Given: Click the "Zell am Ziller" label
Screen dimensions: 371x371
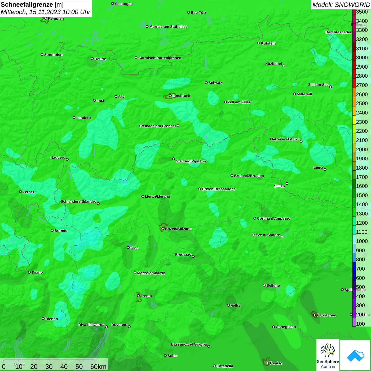Looking at the screenshot, I should (x=239, y=102).
